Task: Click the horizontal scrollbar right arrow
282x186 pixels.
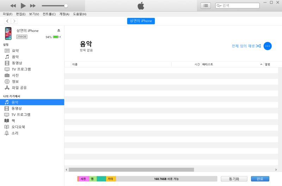Action: (x=276, y=170)
